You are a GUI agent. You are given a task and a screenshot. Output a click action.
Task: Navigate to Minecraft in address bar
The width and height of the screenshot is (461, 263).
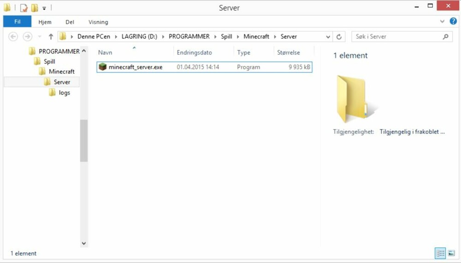tap(256, 36)
